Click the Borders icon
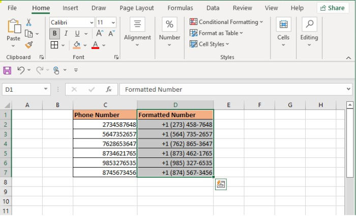 54,45
